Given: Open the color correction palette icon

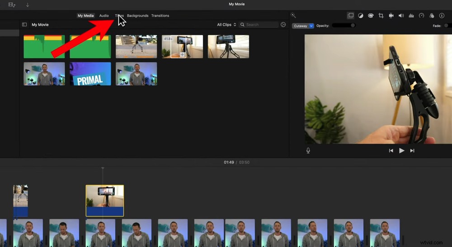Looking at the screenshot, I should point(371,15).
